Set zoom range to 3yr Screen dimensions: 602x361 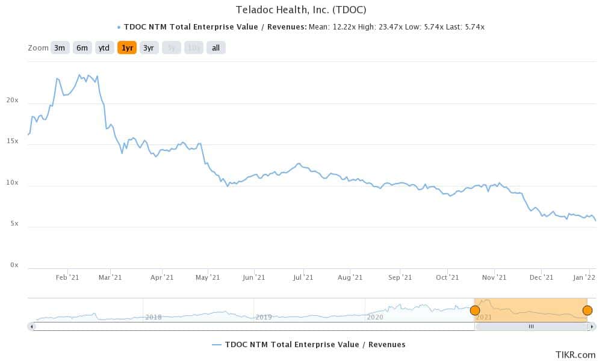(x=149, y=48)
